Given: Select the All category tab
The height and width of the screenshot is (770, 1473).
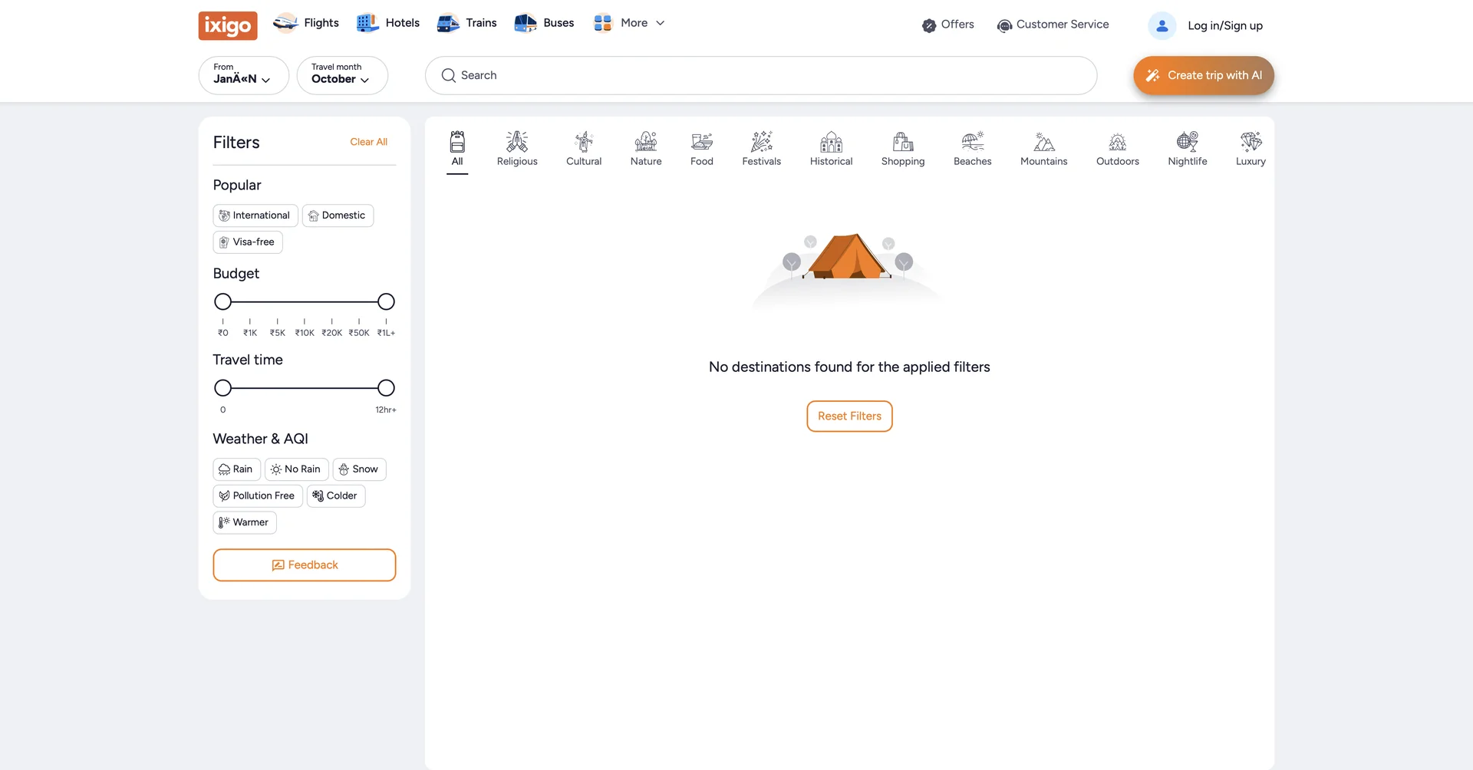Looking at the screenshot, I should pos(457,149).
